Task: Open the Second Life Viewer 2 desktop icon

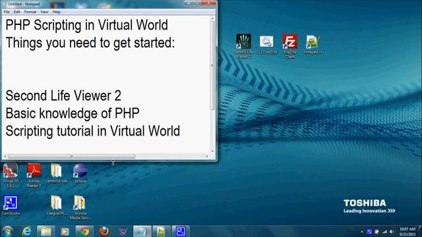Action: coord(243,46)
